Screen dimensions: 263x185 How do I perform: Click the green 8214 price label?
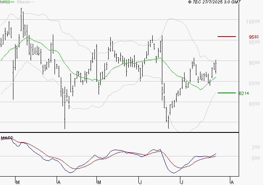pyautogui.click(x=244, y=93)
